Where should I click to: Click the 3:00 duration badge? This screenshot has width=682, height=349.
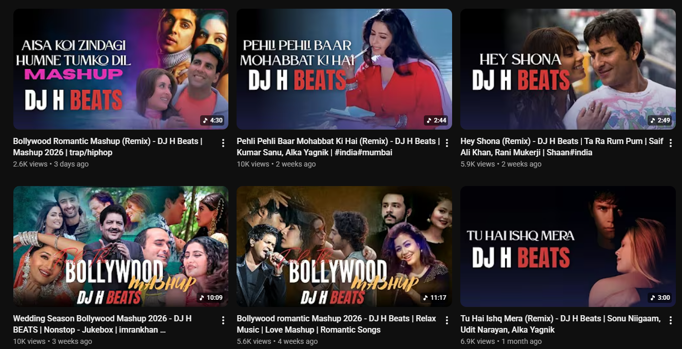click(x=660, y=298)
